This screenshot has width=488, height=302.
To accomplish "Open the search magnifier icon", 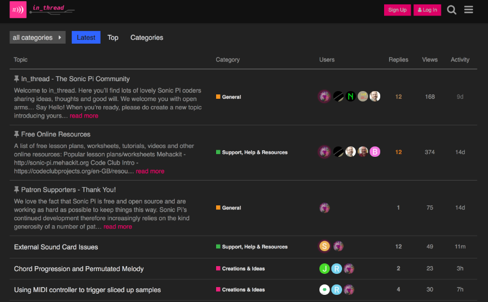I will coord(452,10).
